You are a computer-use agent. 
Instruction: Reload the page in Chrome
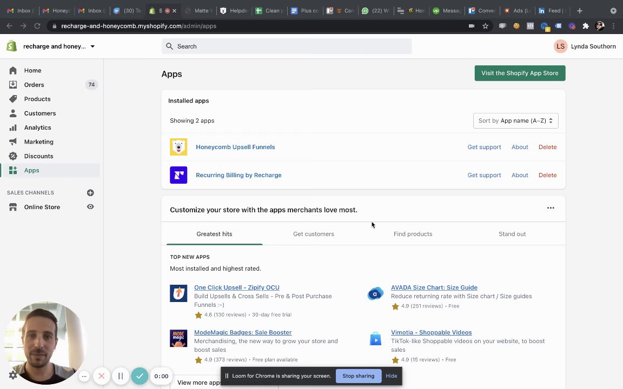(x=37, y=26)
